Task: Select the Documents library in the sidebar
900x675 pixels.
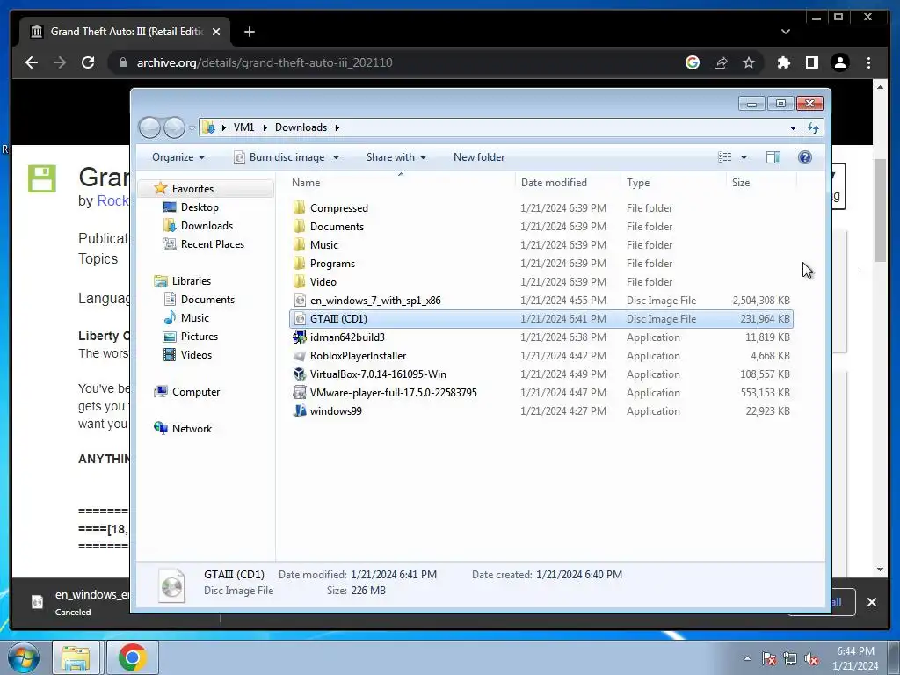Action: pos(207,299)
